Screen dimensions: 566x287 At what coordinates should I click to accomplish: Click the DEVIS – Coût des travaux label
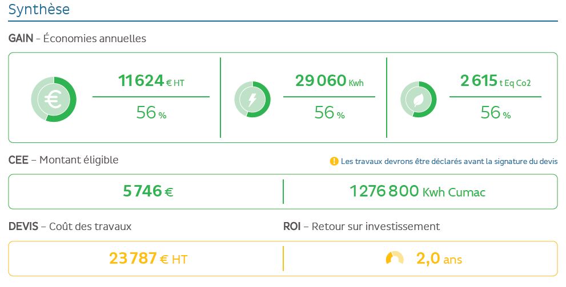pos(70,226)
